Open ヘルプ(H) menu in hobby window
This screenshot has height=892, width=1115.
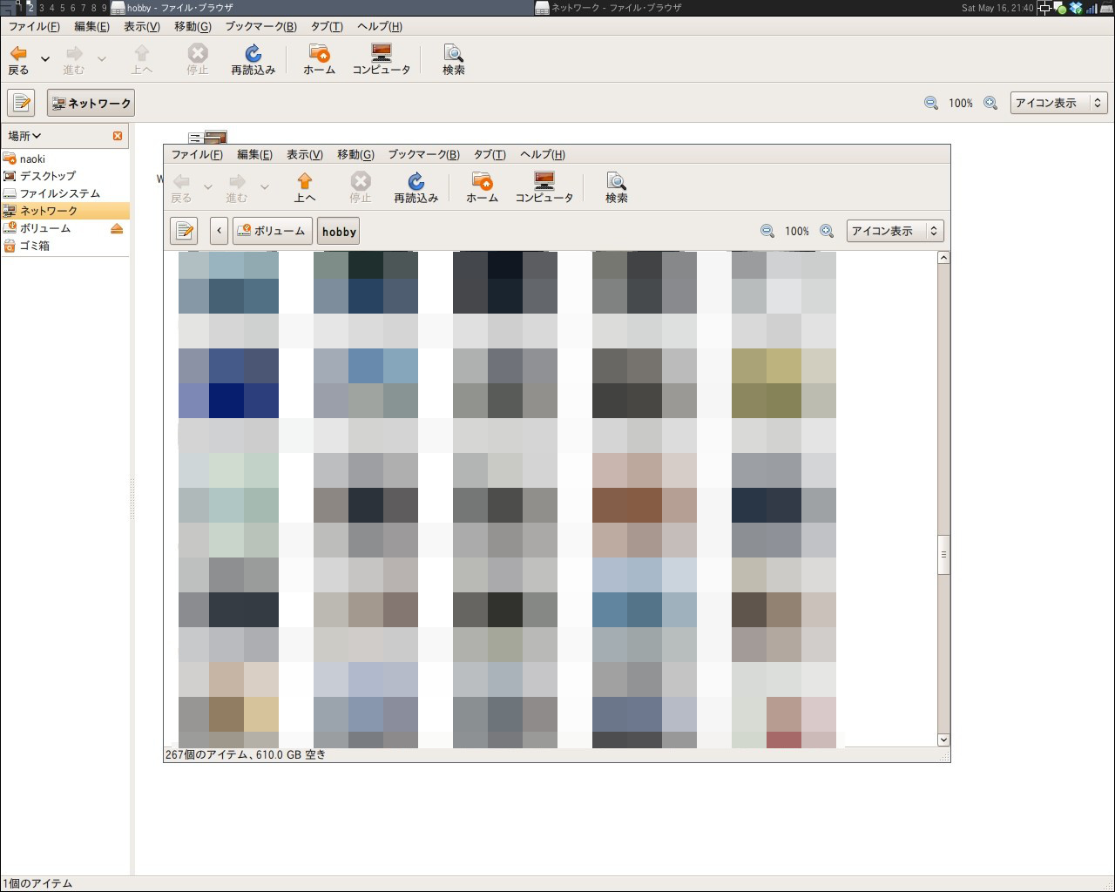542,154
